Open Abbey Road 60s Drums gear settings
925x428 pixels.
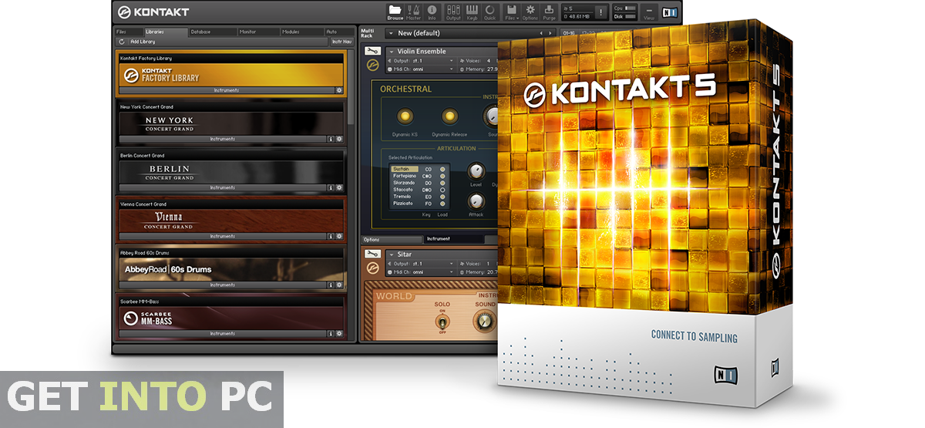click(339, 285)
